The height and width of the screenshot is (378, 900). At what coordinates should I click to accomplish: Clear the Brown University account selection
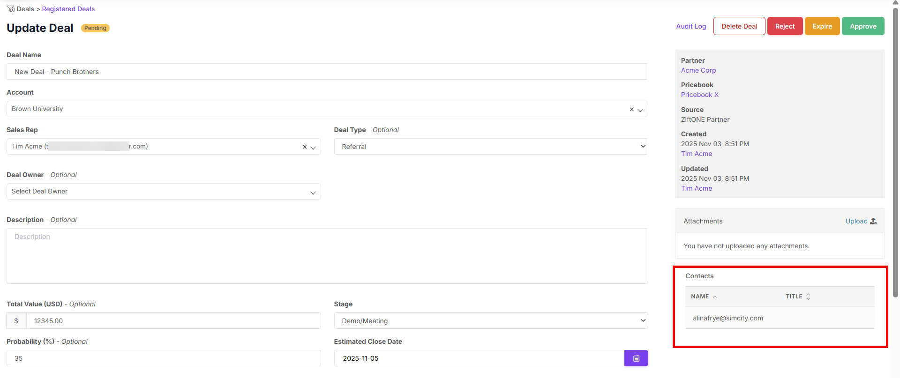tap(631, 109)
